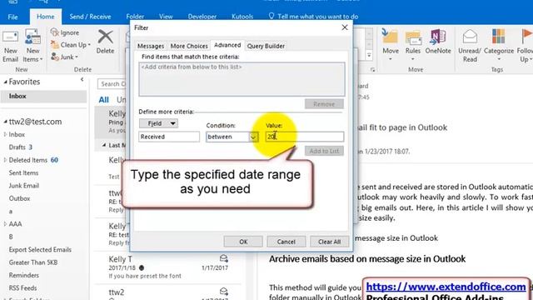Collapse the ttw2@test.com account
Viewport: 533px width, 300px height.
tap(5, 122)
